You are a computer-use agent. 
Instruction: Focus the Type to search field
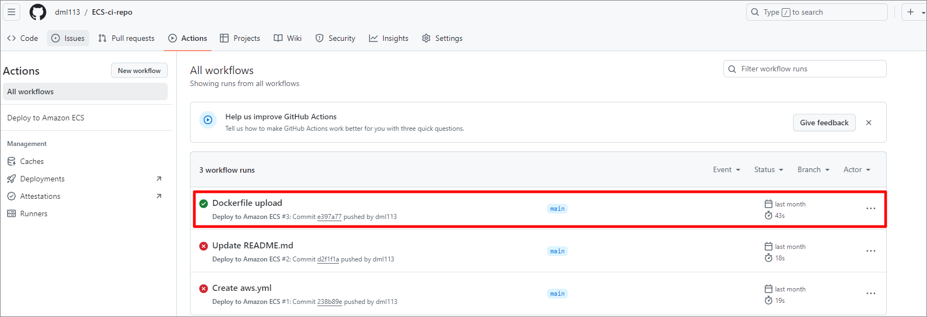817,12
